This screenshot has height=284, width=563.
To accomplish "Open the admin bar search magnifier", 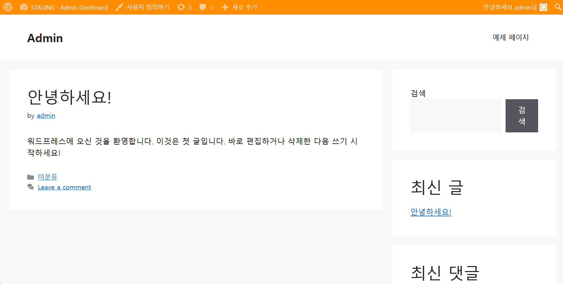I will (558, 7).
